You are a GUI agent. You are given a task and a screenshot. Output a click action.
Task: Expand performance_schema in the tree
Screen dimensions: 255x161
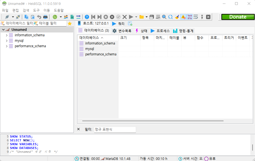click(7, 46)
